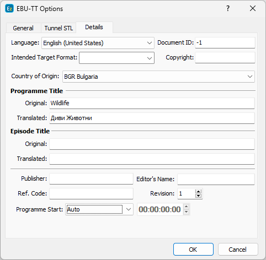
Task: Confirm settings with OK button
Action: coord(193,250)
